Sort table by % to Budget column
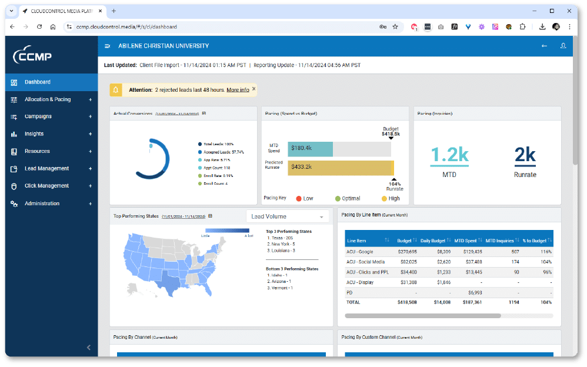The height and width of the screenshot is (367, 587). (x=549, y=241)
